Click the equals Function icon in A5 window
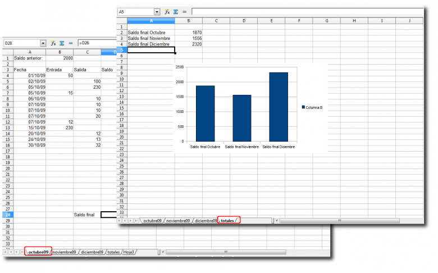The height and width of the screenshot is (273, 438). 184,12
